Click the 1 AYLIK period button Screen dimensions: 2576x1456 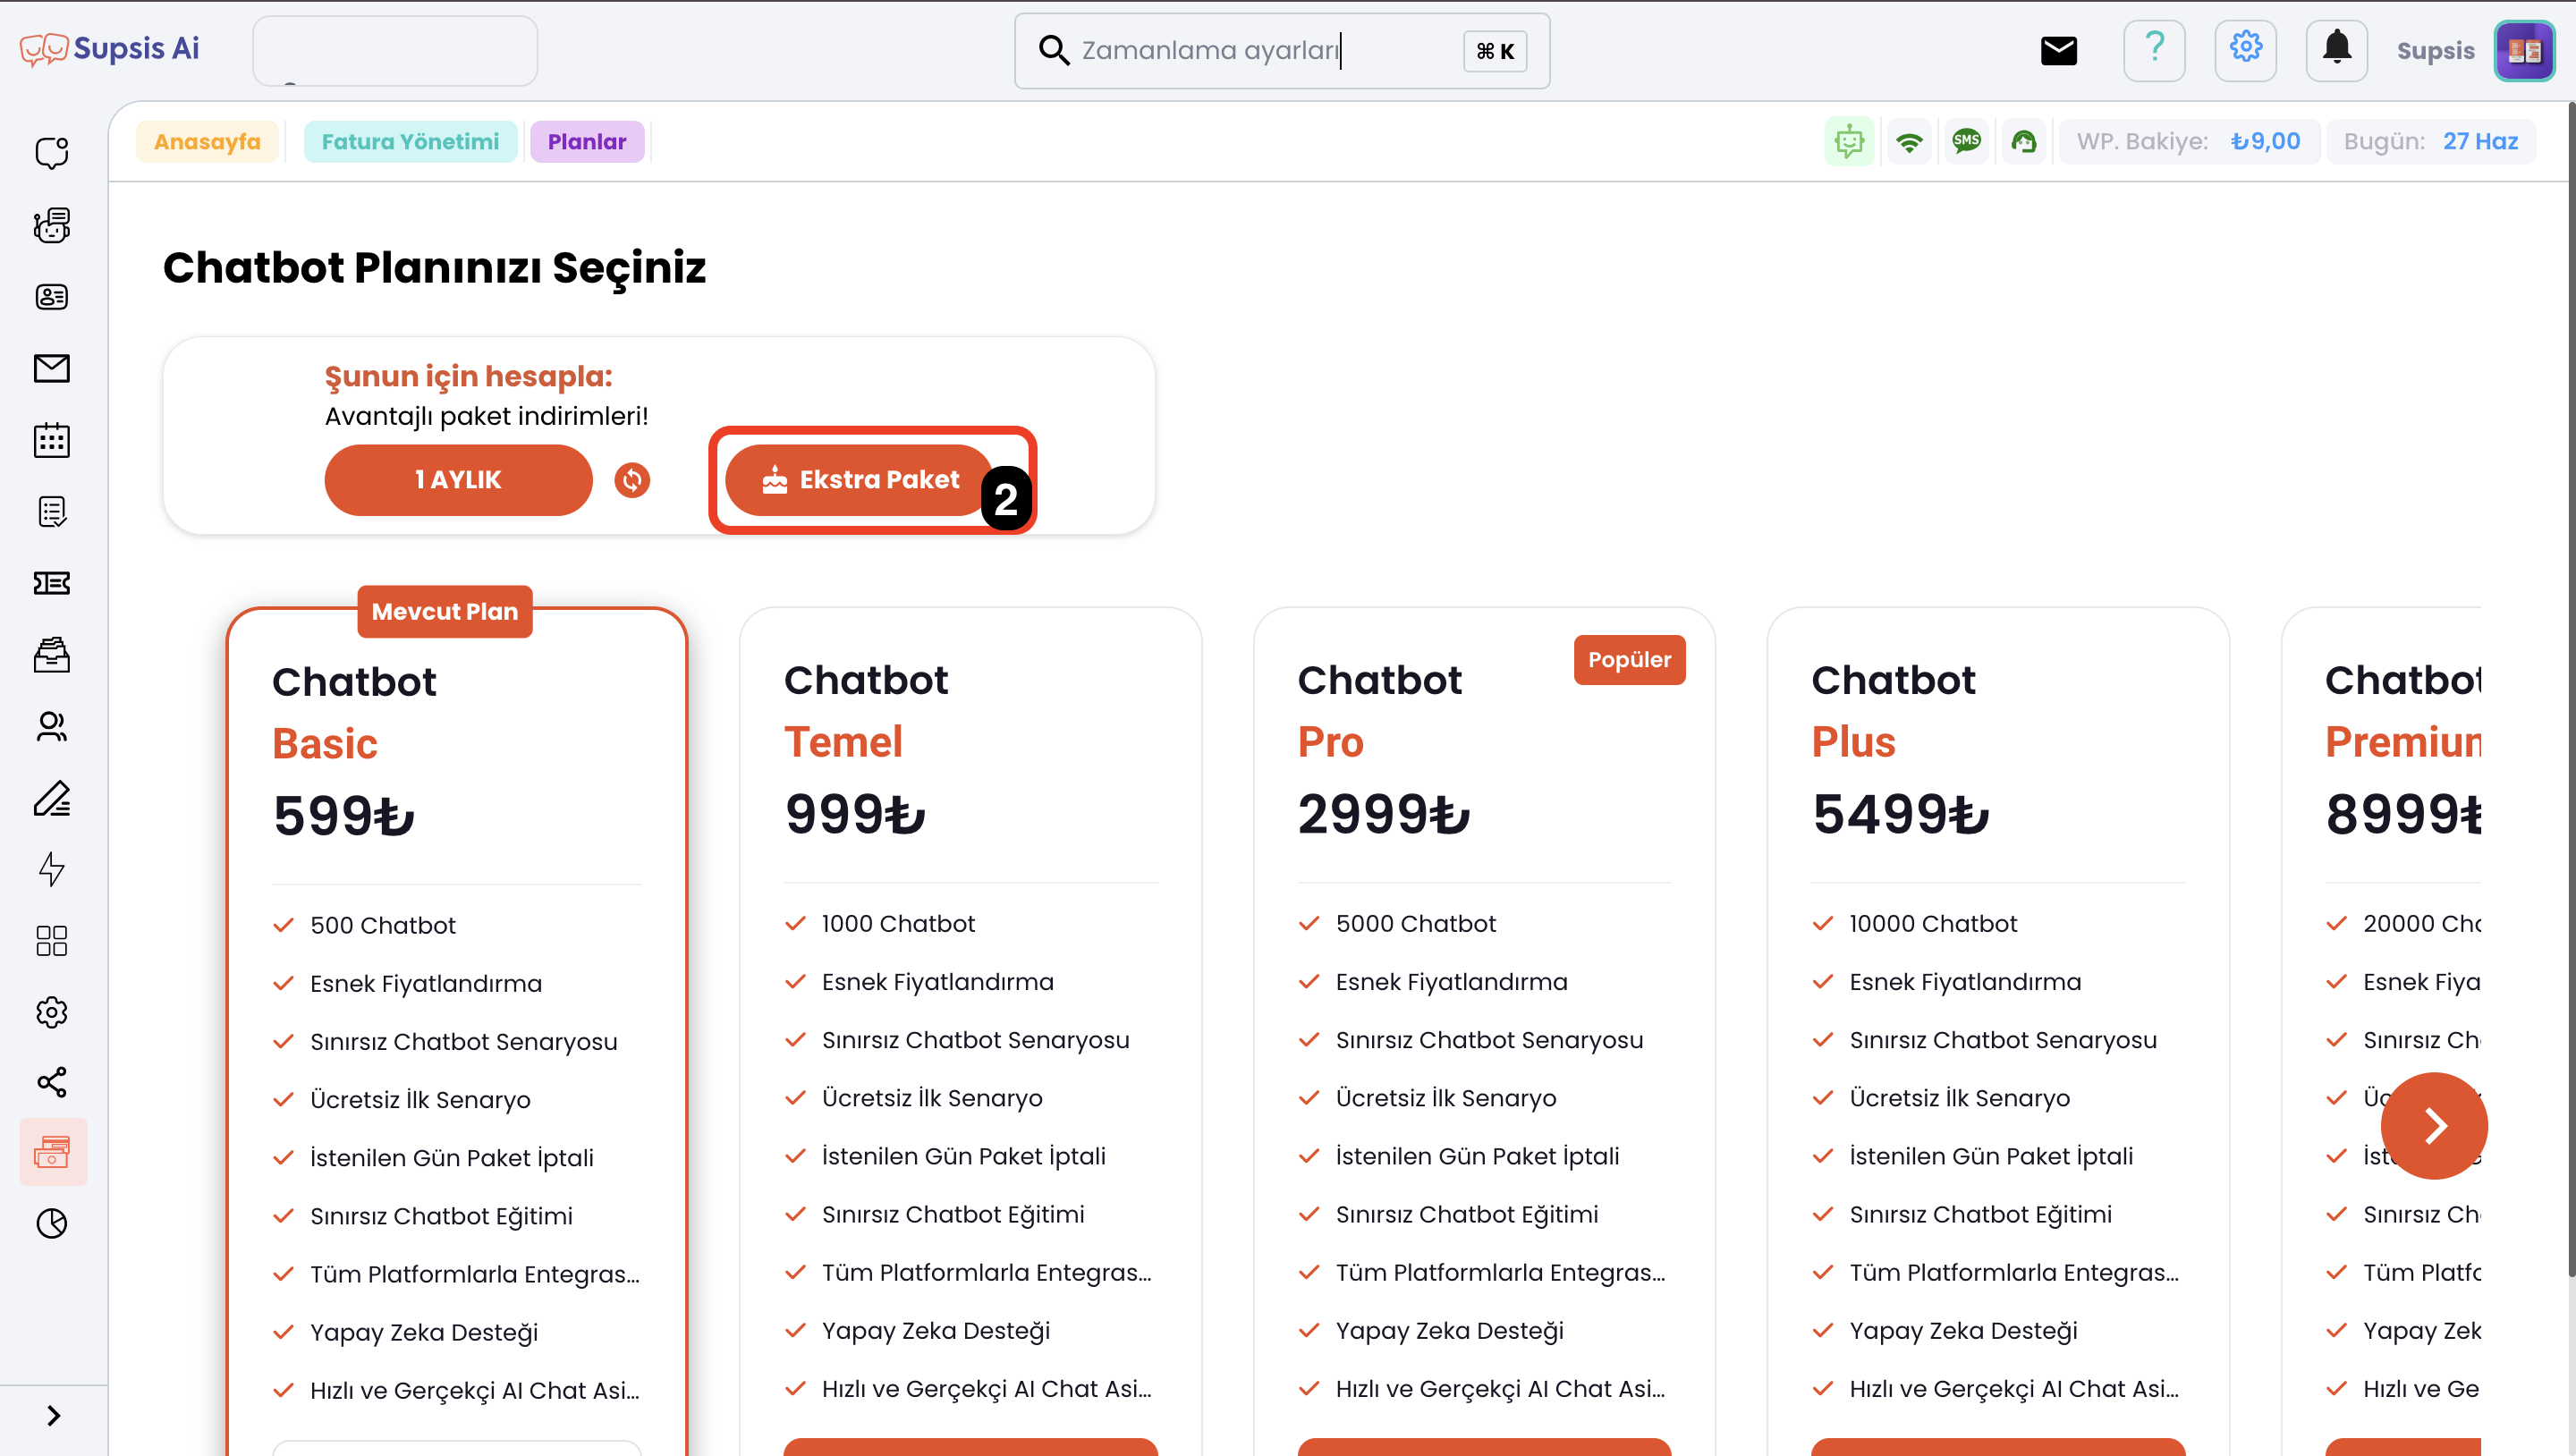pos(458,480)
